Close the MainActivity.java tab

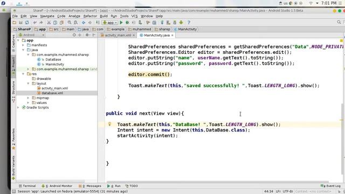tap(172, 35)
